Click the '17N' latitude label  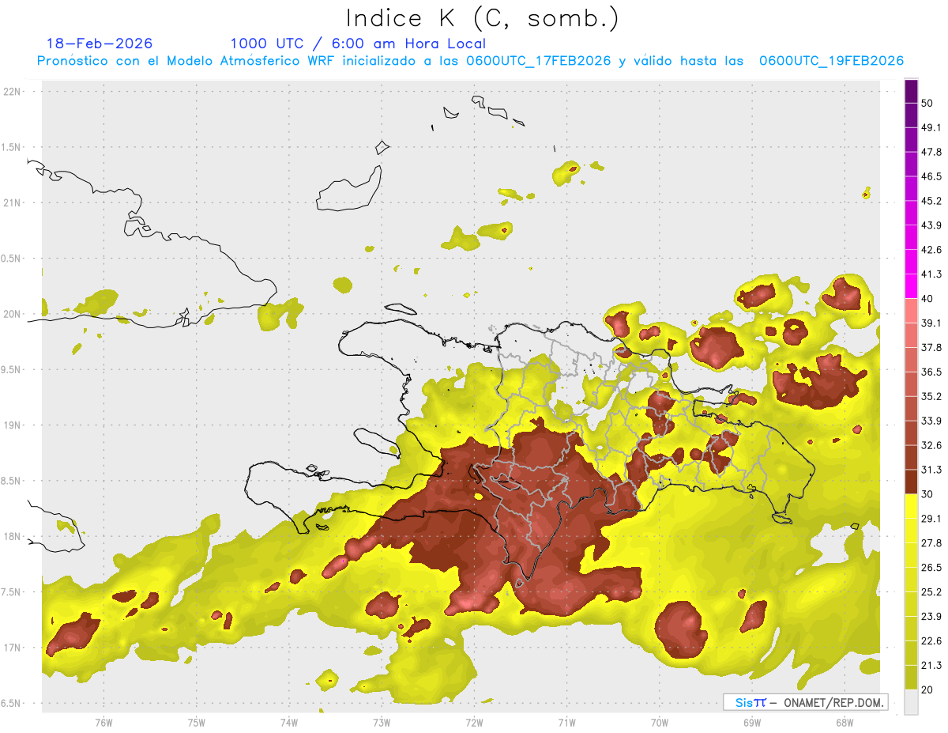pos(13,648)
